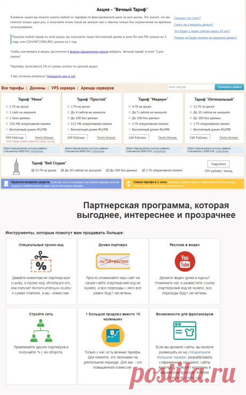The width and height of the screenshot is (246, 395).
Task: Click the "349 Руб/мес." price box
Action: pyautogui.click(x=199, y=137)
